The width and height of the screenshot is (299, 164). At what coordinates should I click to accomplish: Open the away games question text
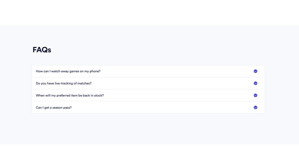point(68,71)
